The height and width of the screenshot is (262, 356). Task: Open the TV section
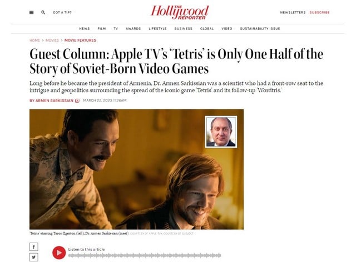pos(116,28)
